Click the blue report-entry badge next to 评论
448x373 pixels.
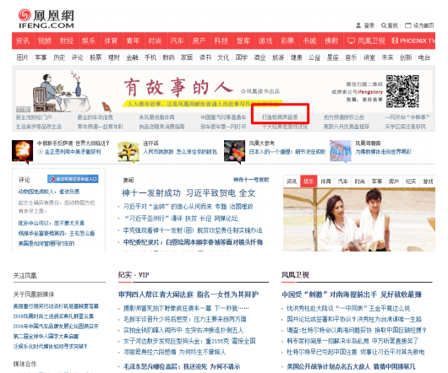tap(73, 179)
